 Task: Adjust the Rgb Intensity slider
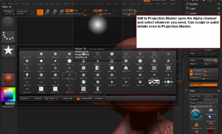click(76, 14)
